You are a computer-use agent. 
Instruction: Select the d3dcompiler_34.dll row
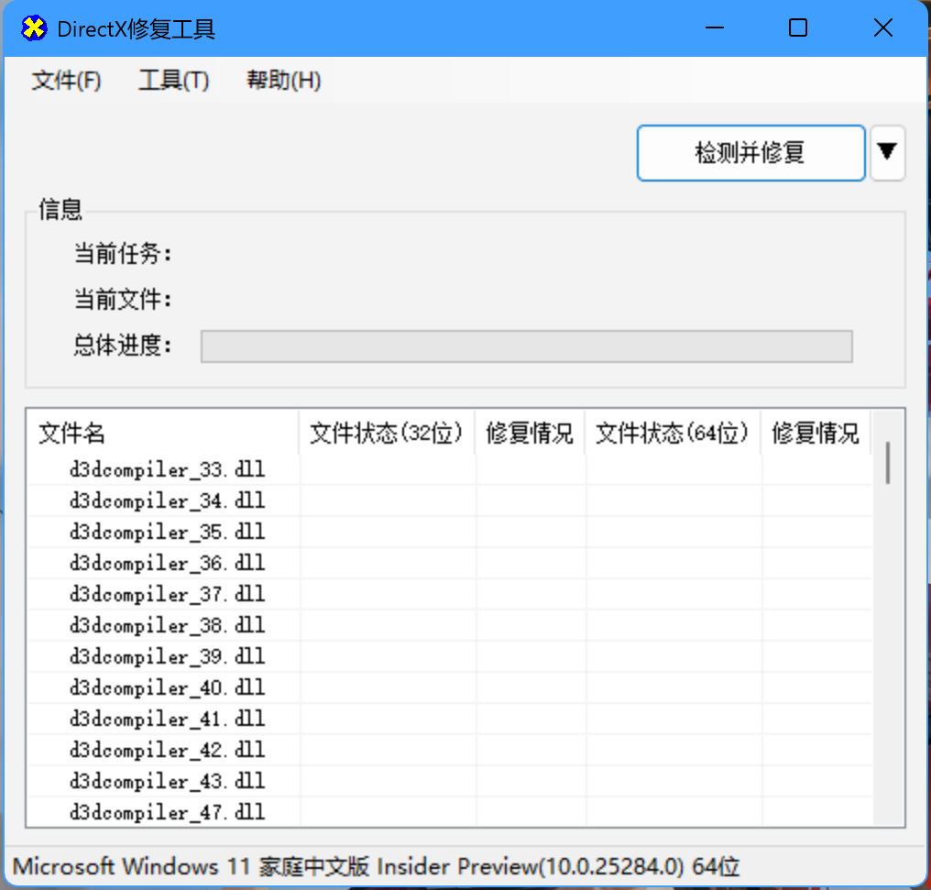click(450, 500)
